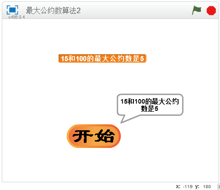Stop the project with the red stop sign
The image size is (220, 190).
coord(211,10)
